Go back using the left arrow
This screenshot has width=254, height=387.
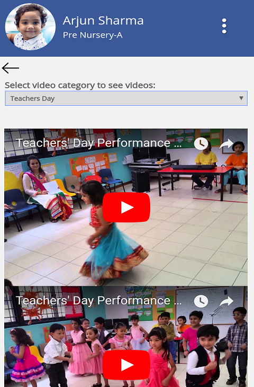point(11,68)
